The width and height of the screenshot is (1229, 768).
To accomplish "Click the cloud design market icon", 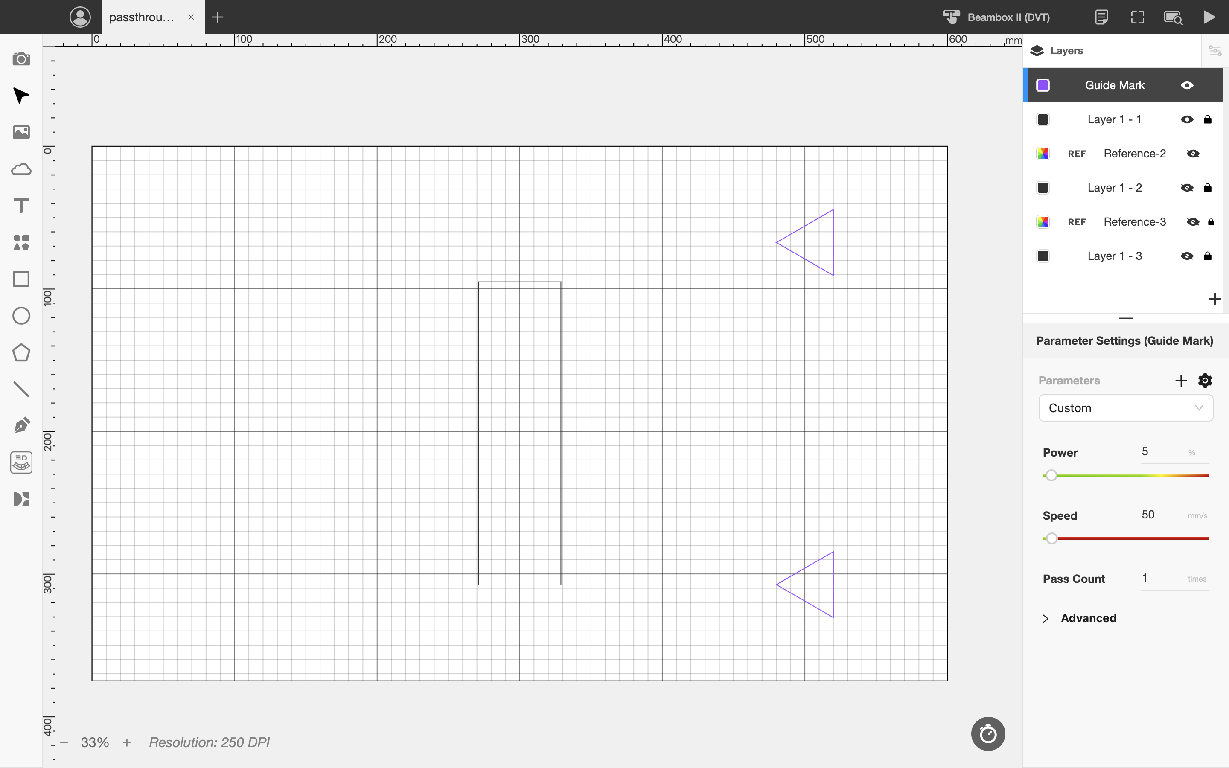I will click(x=21, y=169).
